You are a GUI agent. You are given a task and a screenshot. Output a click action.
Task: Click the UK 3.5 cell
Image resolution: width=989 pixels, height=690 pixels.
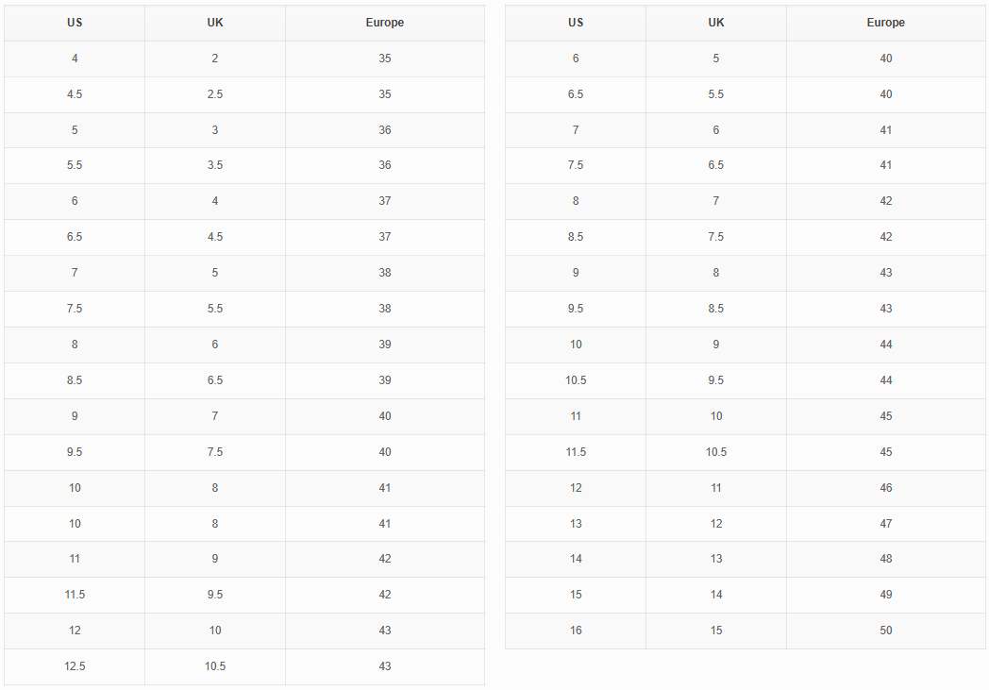[215, 165]
